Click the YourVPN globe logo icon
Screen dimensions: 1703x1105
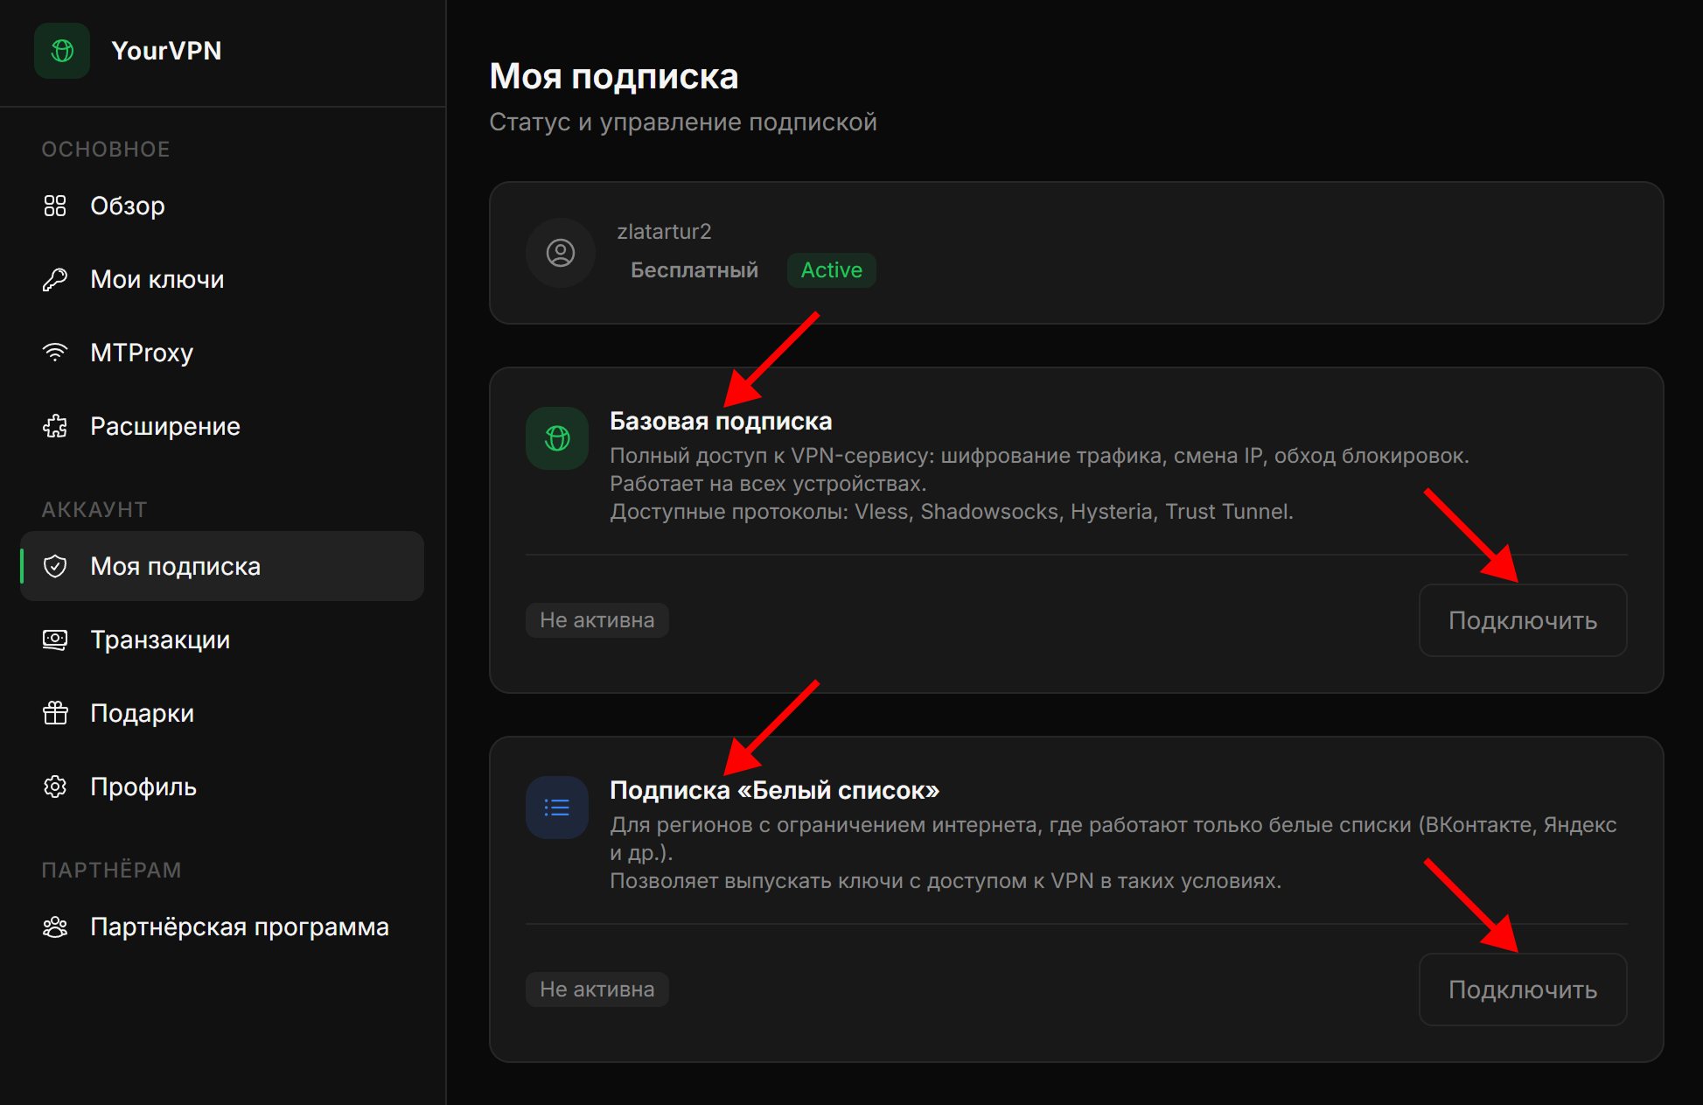point(62,51)
